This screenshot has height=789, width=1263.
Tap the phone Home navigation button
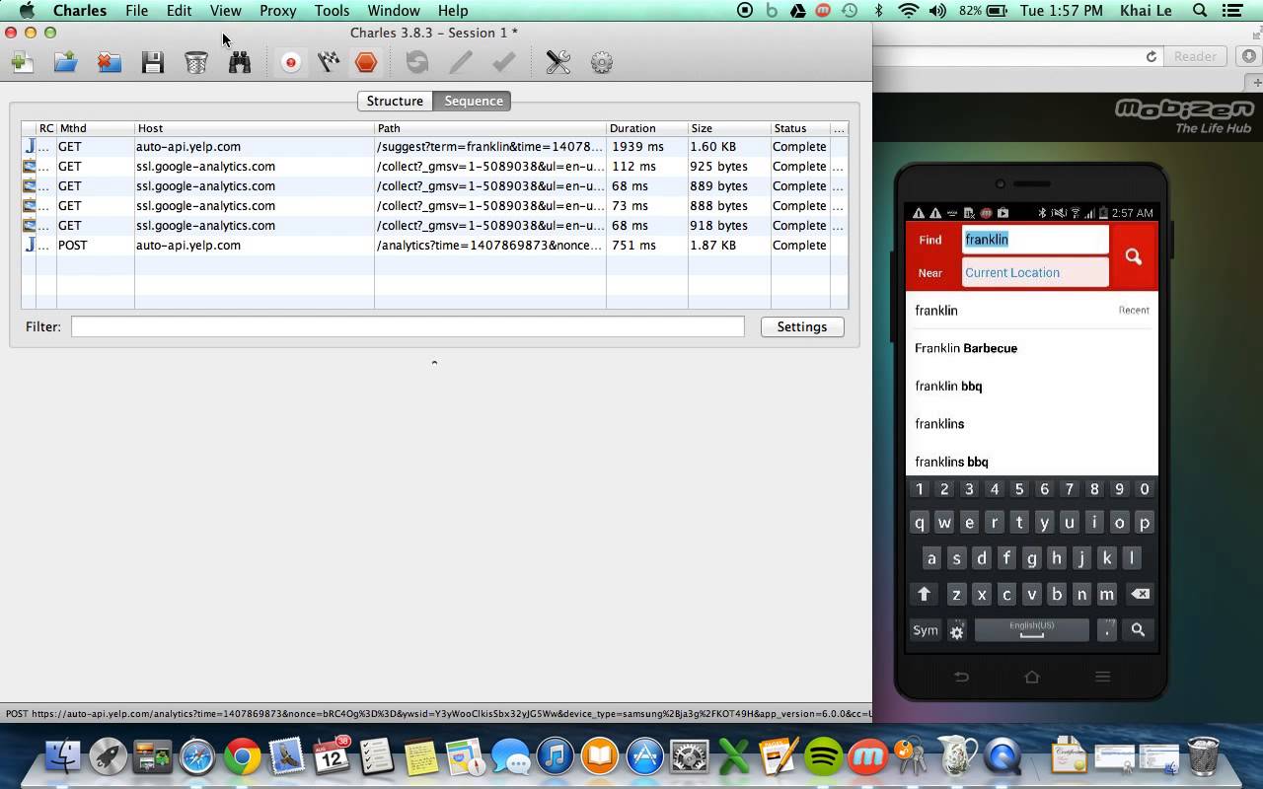click(1032, 677)
